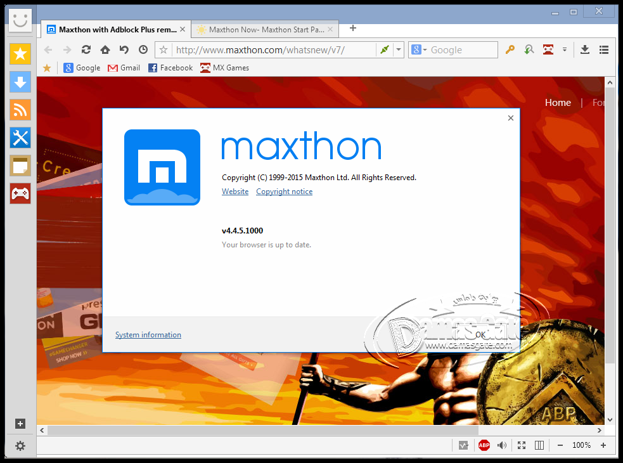Click the MX Games toolbar icon
623x463 pixels.
[548, 49]
